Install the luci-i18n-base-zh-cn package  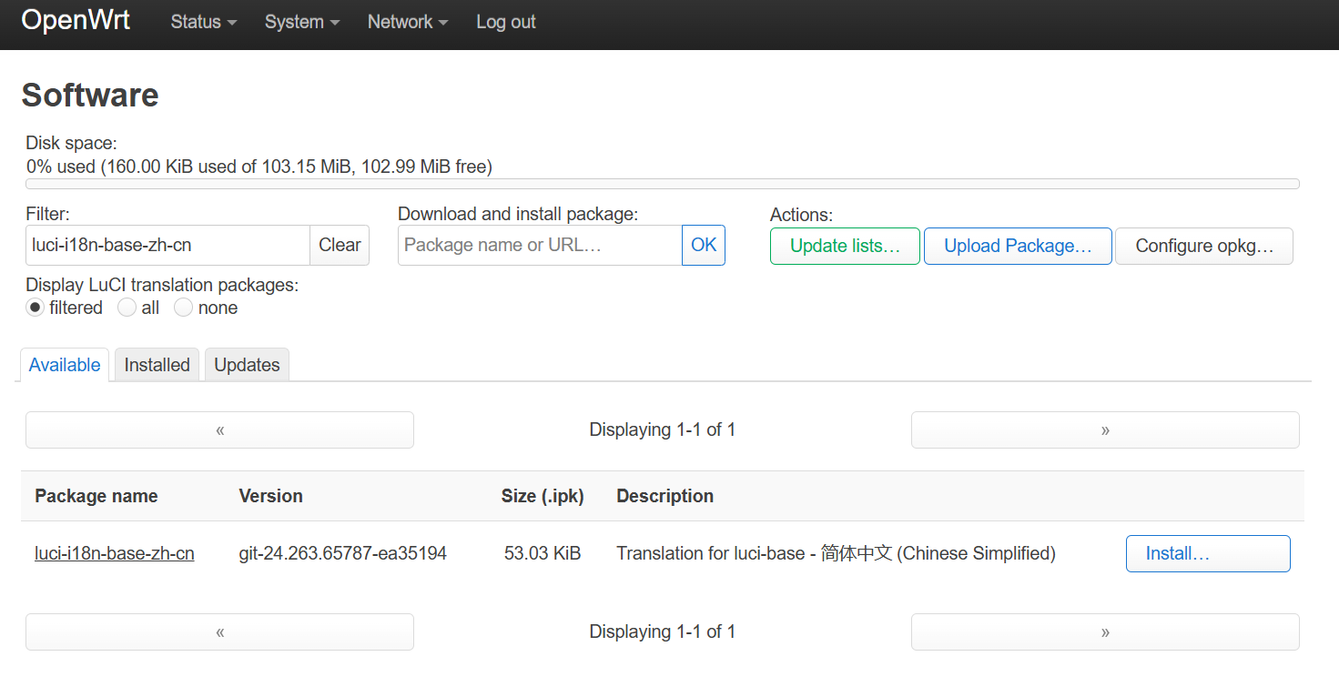pos(1208,553)
